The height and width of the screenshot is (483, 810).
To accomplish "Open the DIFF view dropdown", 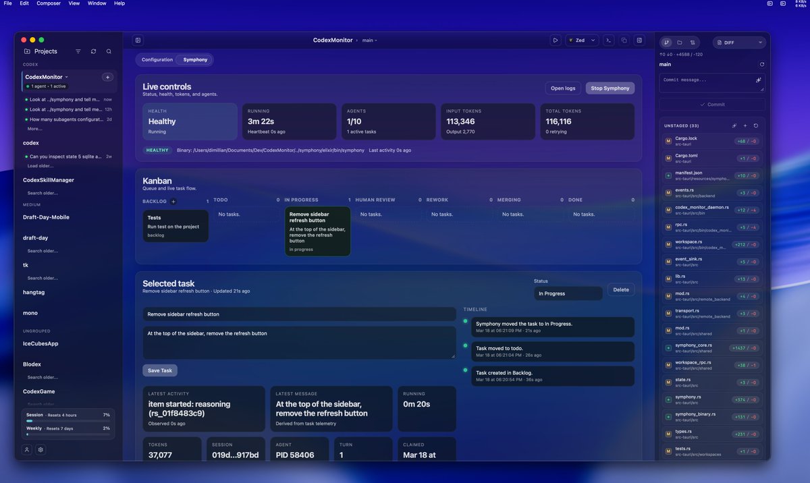I will 739,42.
